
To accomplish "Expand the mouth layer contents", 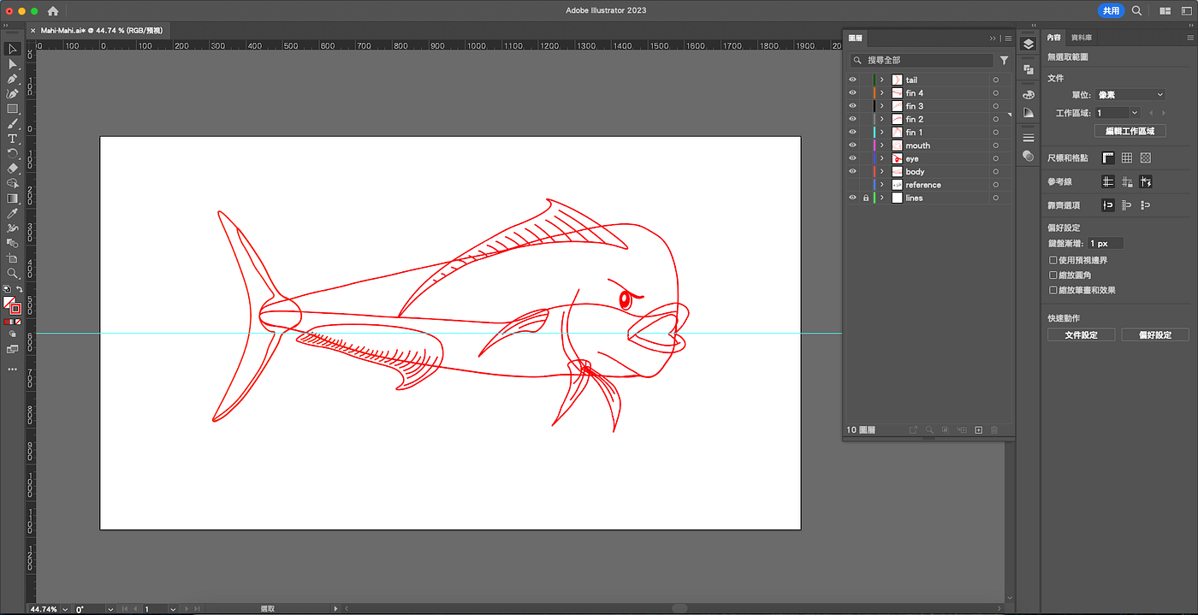I will tap(882, 145).
